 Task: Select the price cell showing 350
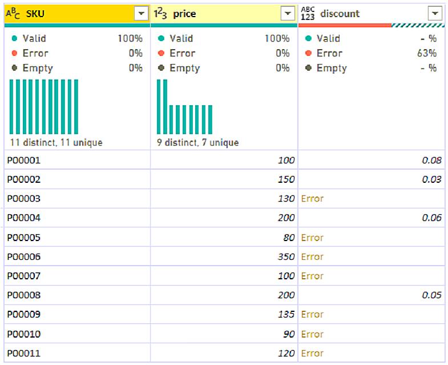pos(286,257)
